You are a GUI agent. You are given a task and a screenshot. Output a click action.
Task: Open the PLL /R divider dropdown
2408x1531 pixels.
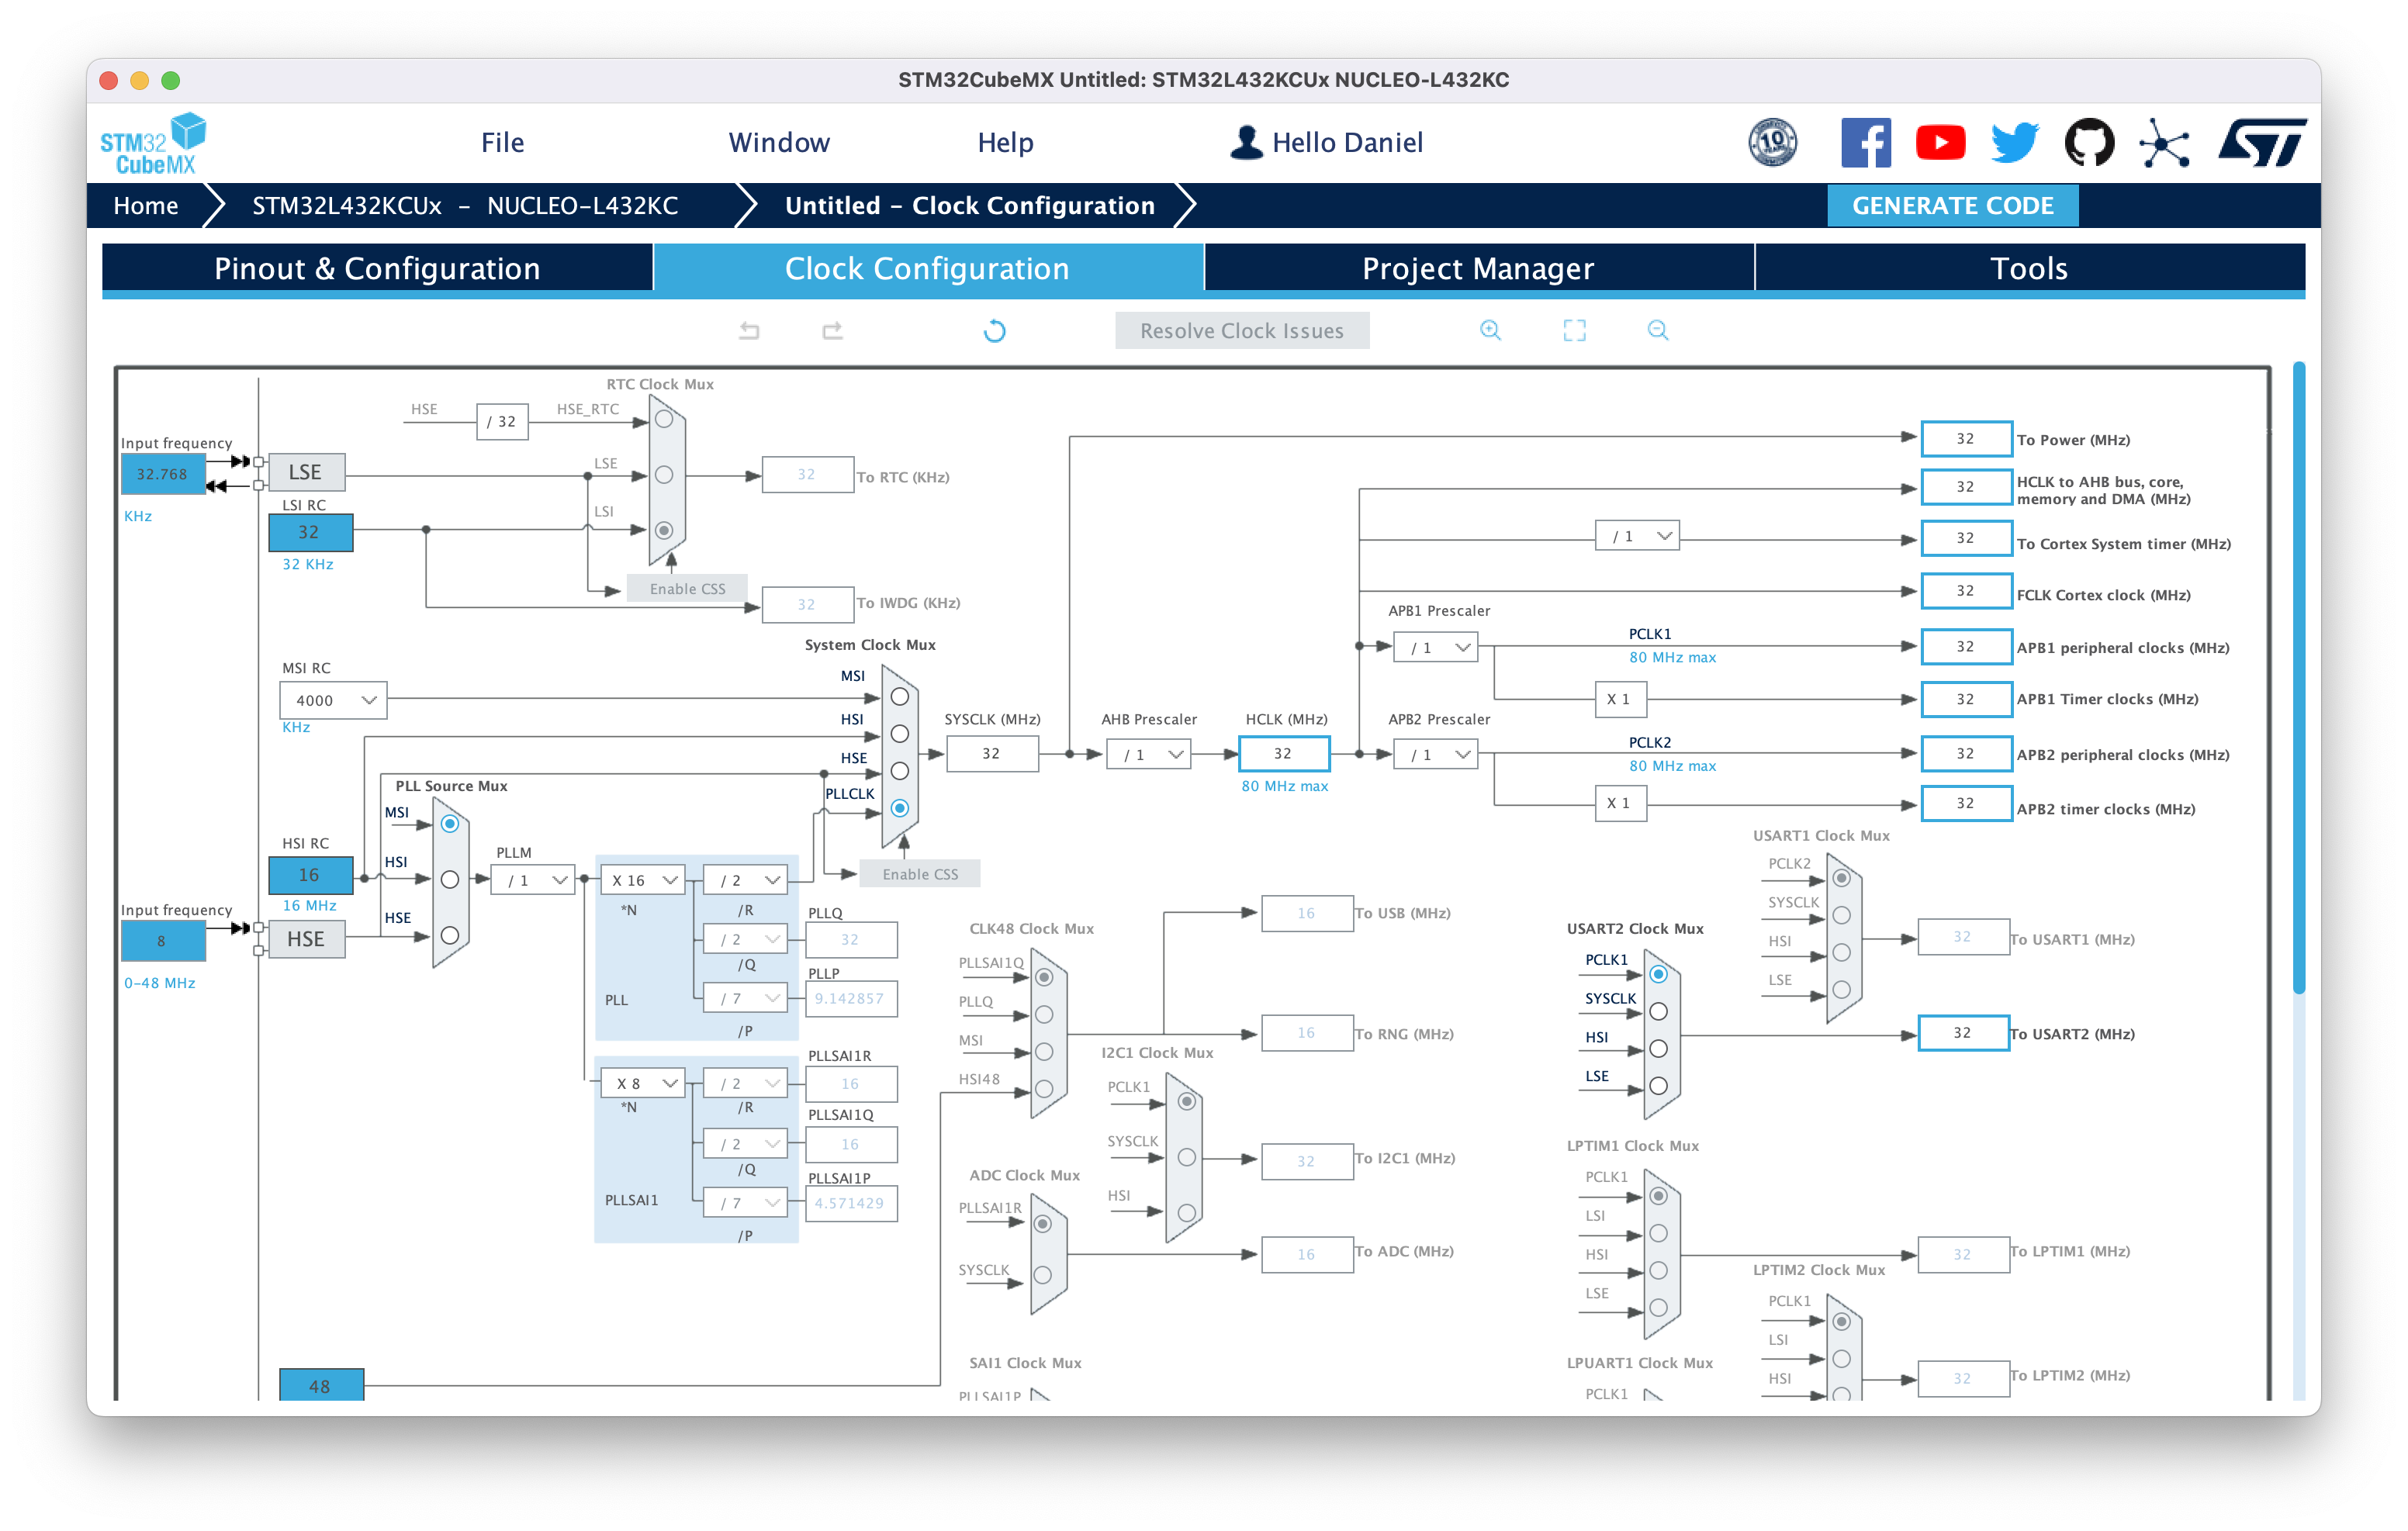click(x=745, y=880)
